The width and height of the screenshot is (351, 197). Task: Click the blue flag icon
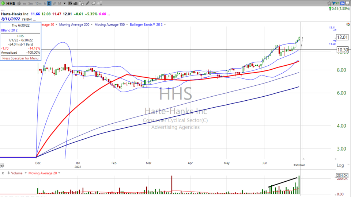point(334,3)
